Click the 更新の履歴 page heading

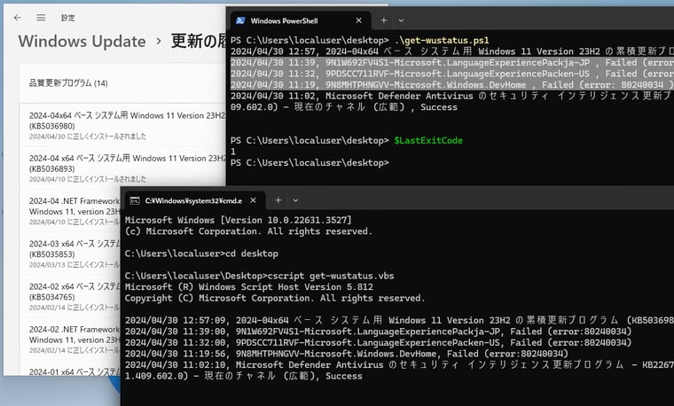click(x=199, y=42)
